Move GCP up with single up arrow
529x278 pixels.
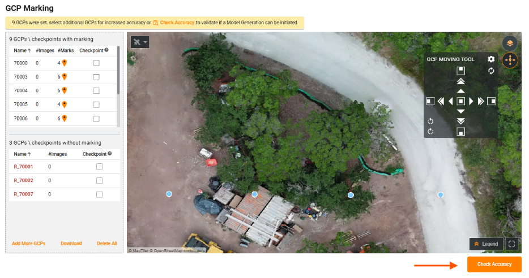461,91
